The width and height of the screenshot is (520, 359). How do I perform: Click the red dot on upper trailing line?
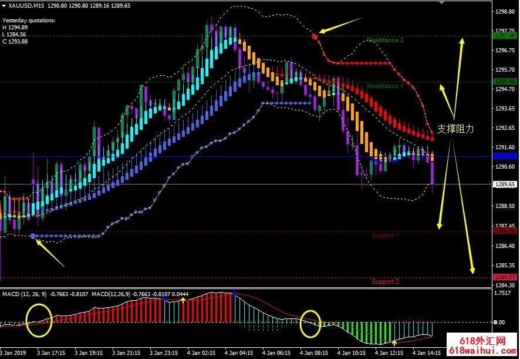[315, 36]
